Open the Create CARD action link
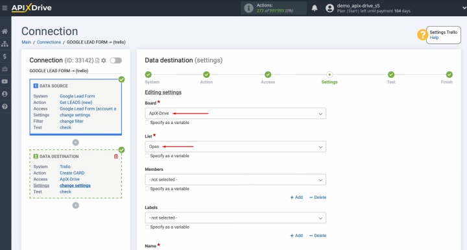Image resolution: width=467 pixels, height=250 pixels. pos(72,173)
